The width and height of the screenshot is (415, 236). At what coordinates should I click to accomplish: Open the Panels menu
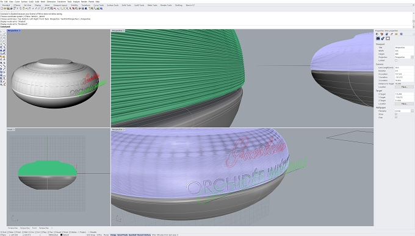point(92,2)
